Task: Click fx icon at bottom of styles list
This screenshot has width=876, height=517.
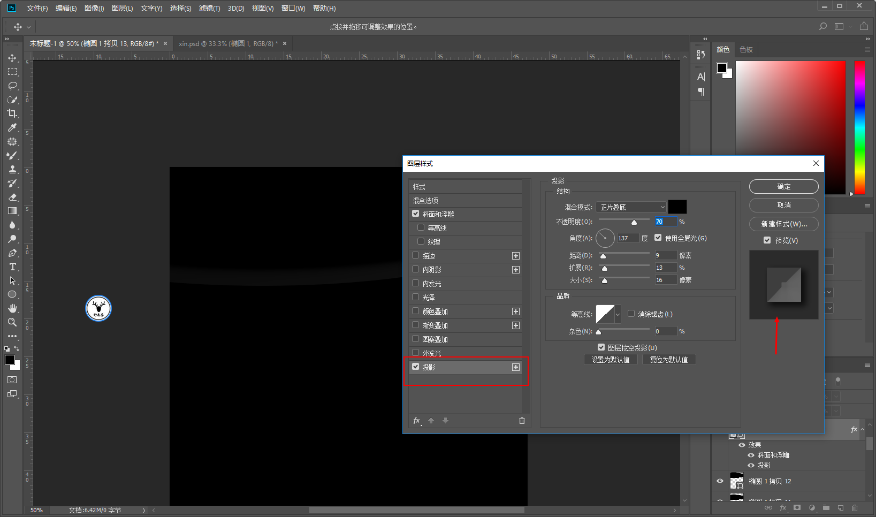Action: pyautogui.click(x=417, y=421)
